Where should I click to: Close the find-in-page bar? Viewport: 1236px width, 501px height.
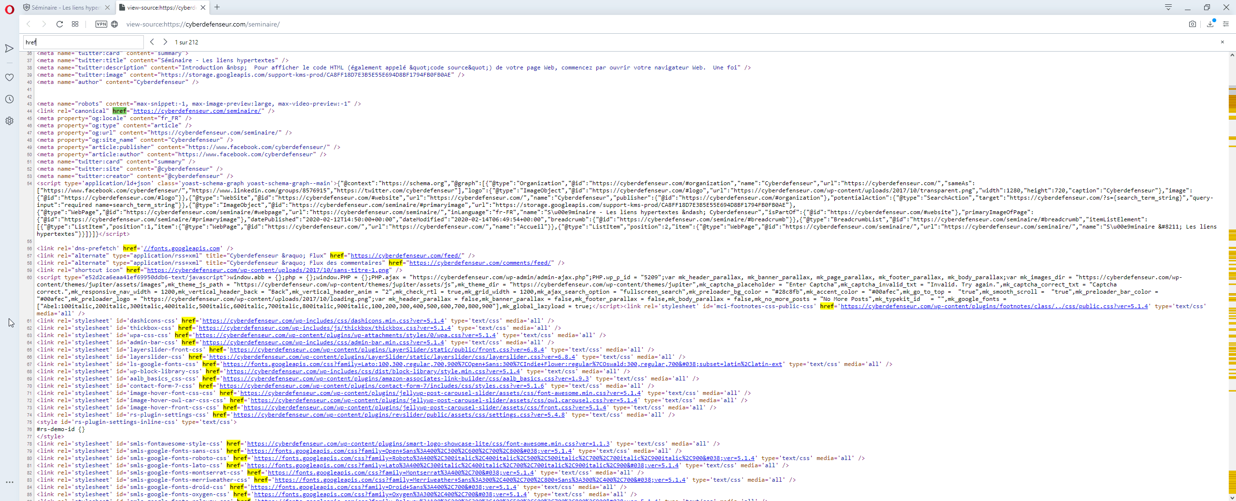1222,42
